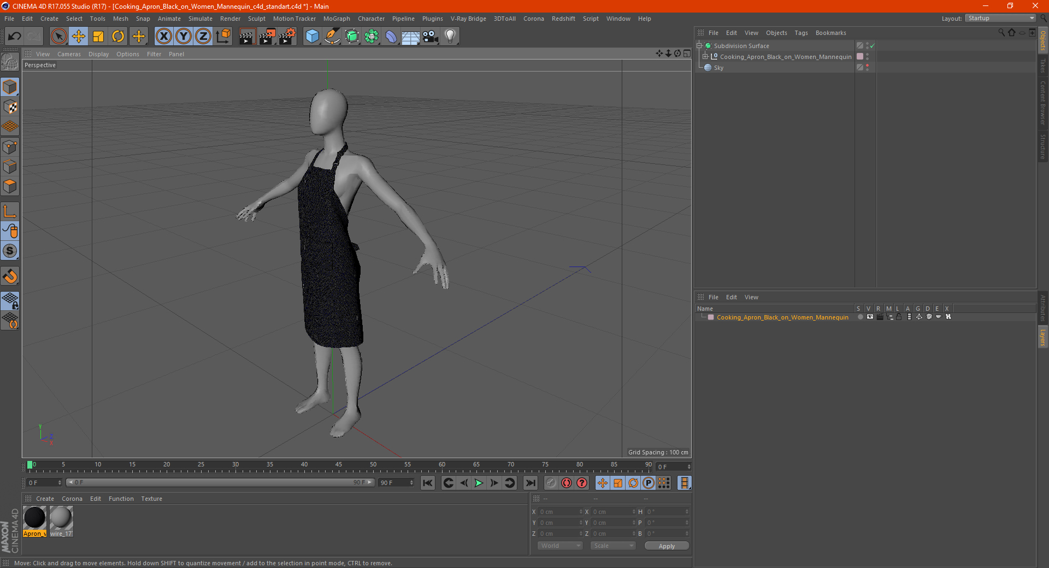Image resolution: width=1049 pixels, height=568 pixels.
Task: Open the MoGraph menu
Action: tap(337, 19)
